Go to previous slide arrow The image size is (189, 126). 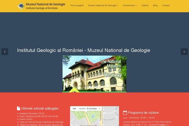(5, 52)
